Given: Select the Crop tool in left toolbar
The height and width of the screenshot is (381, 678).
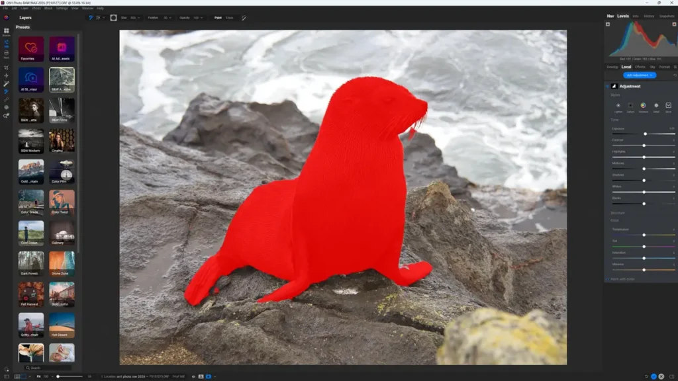Looking at the screenshot, I should (7, 67).
